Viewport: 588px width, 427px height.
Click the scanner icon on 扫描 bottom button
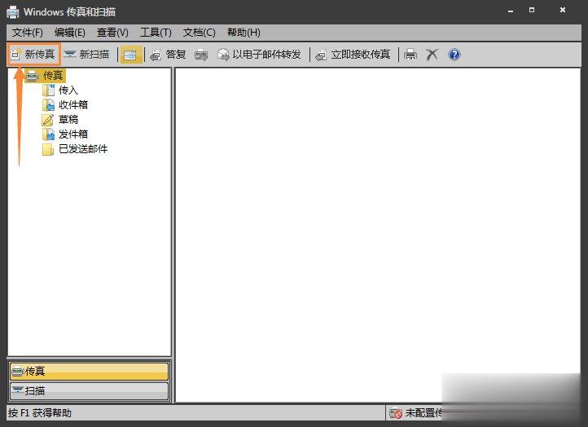click(x=18, y=390)
